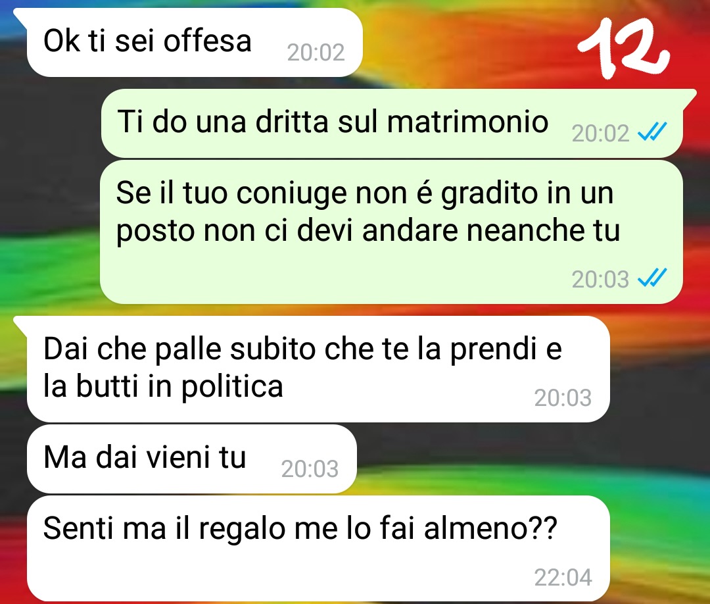
Task: Click the tail of the 'Ok ti sei offesa' bubble
Action: [20, 15]
